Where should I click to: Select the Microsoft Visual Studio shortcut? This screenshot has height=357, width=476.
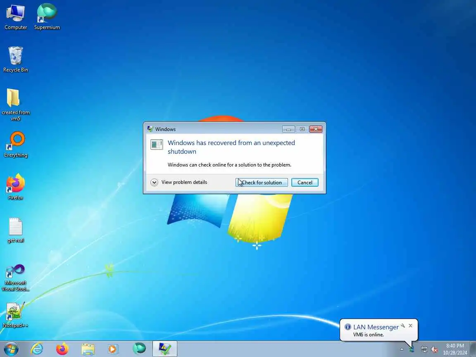[x=15, y=278]
